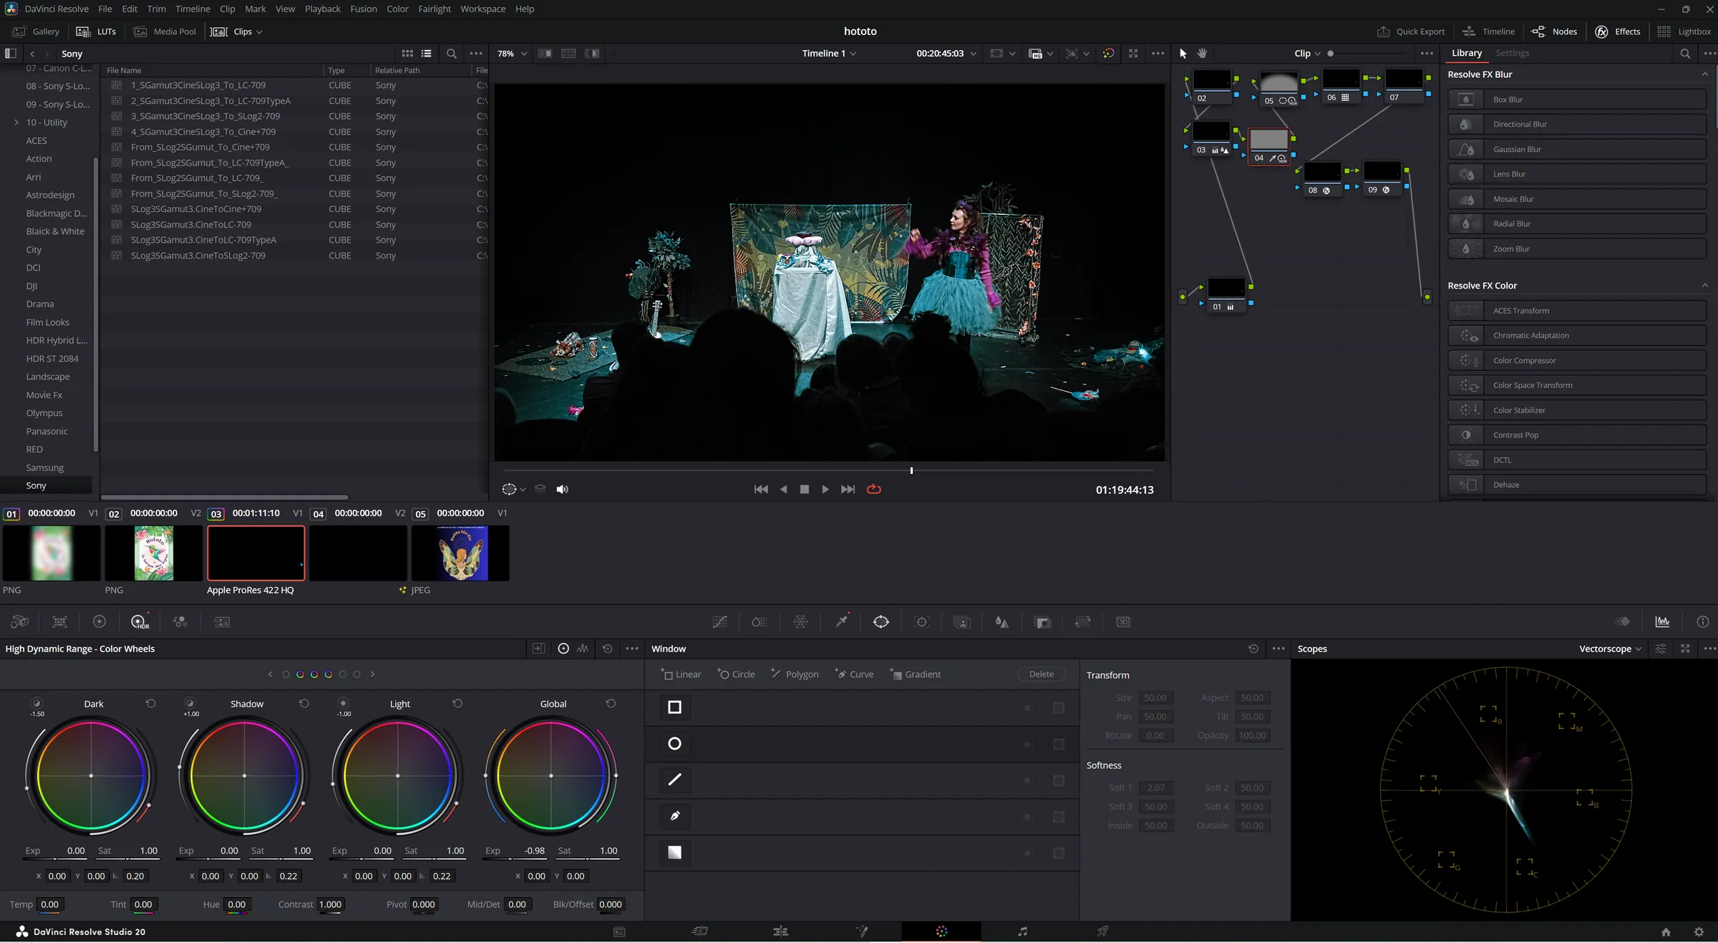Add a Gradient window
This screenshot has width=1718, height=943.
click(x=916, y=674)
